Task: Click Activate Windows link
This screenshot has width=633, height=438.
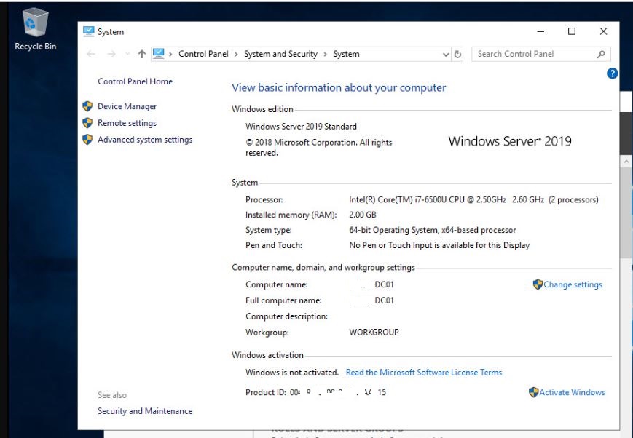Action: coord(572,392)
